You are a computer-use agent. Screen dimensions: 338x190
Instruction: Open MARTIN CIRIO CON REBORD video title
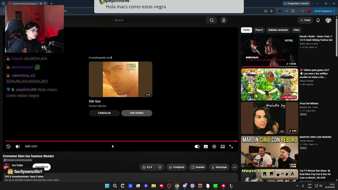click(315, 137)
